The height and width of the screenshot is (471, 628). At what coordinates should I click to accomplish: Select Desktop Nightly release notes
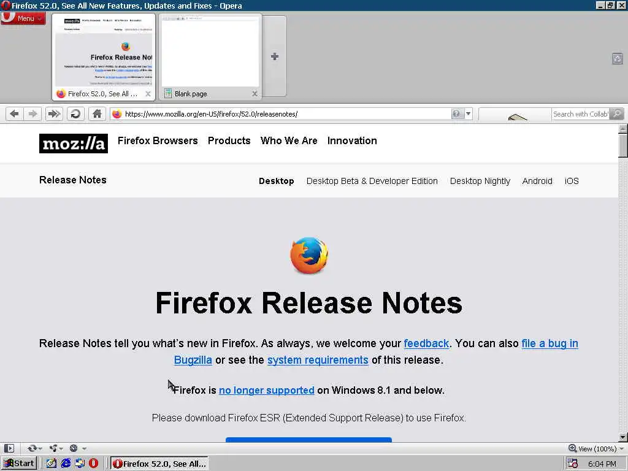click(480, 181)
